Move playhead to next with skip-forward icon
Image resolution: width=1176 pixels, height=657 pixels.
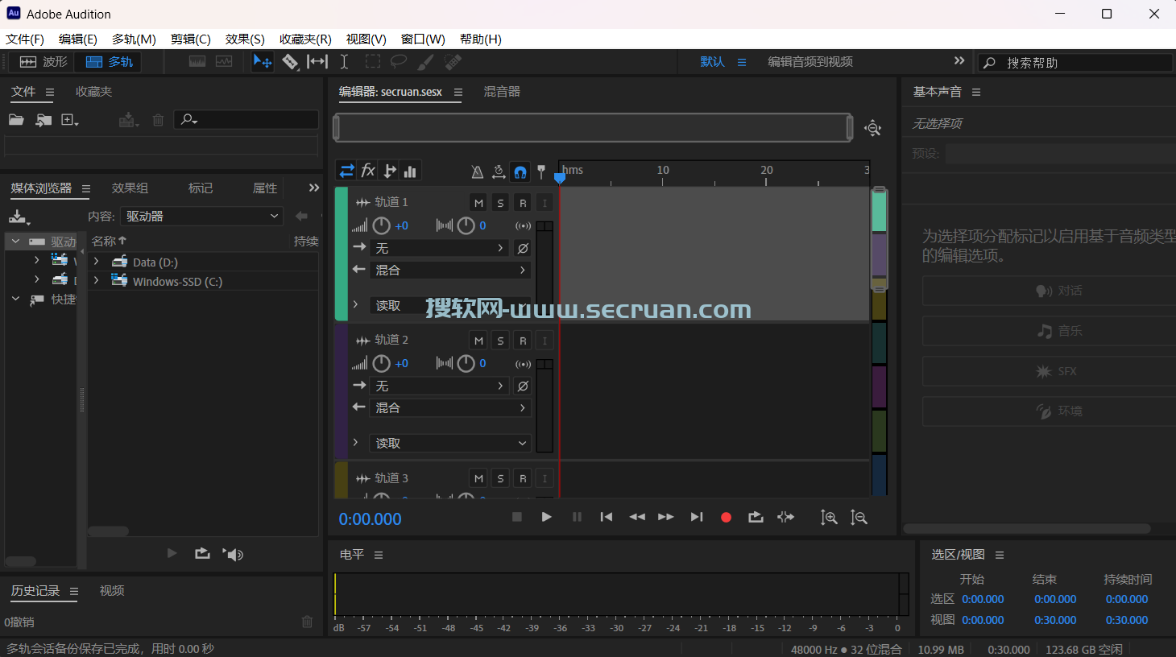pyautogui.click(x=697, y=517)
